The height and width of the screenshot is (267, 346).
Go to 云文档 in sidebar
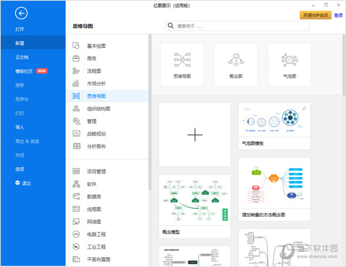[22, 57]
